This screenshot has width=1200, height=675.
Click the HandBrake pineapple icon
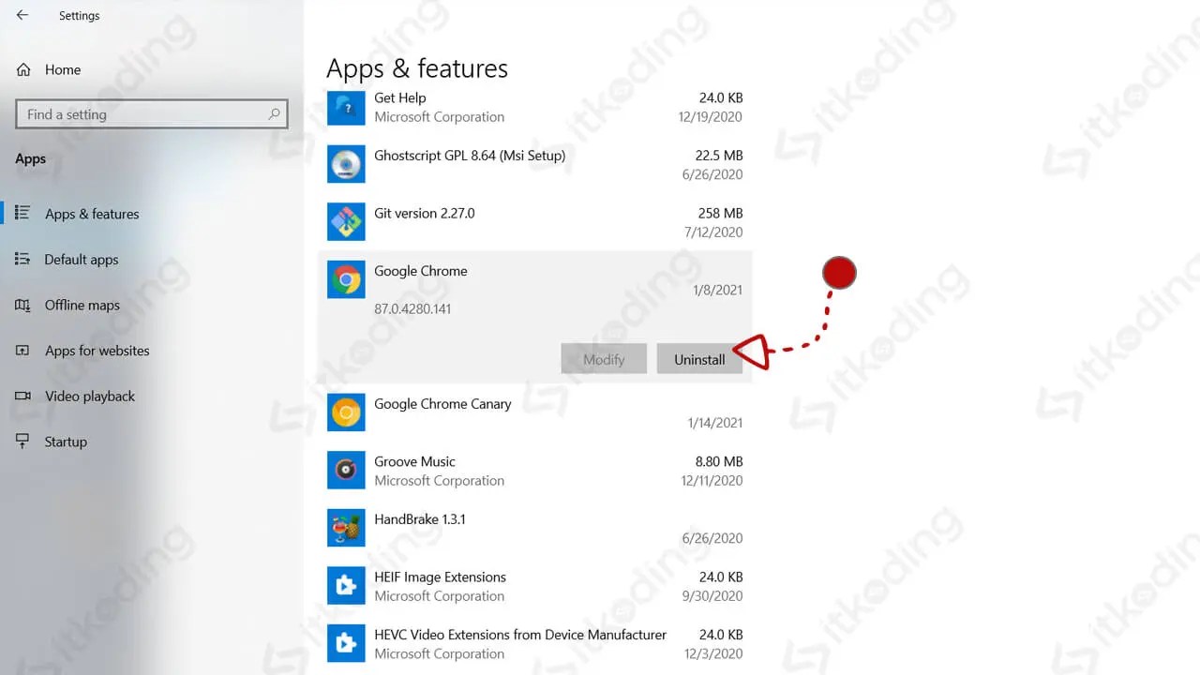coord(346,528)
